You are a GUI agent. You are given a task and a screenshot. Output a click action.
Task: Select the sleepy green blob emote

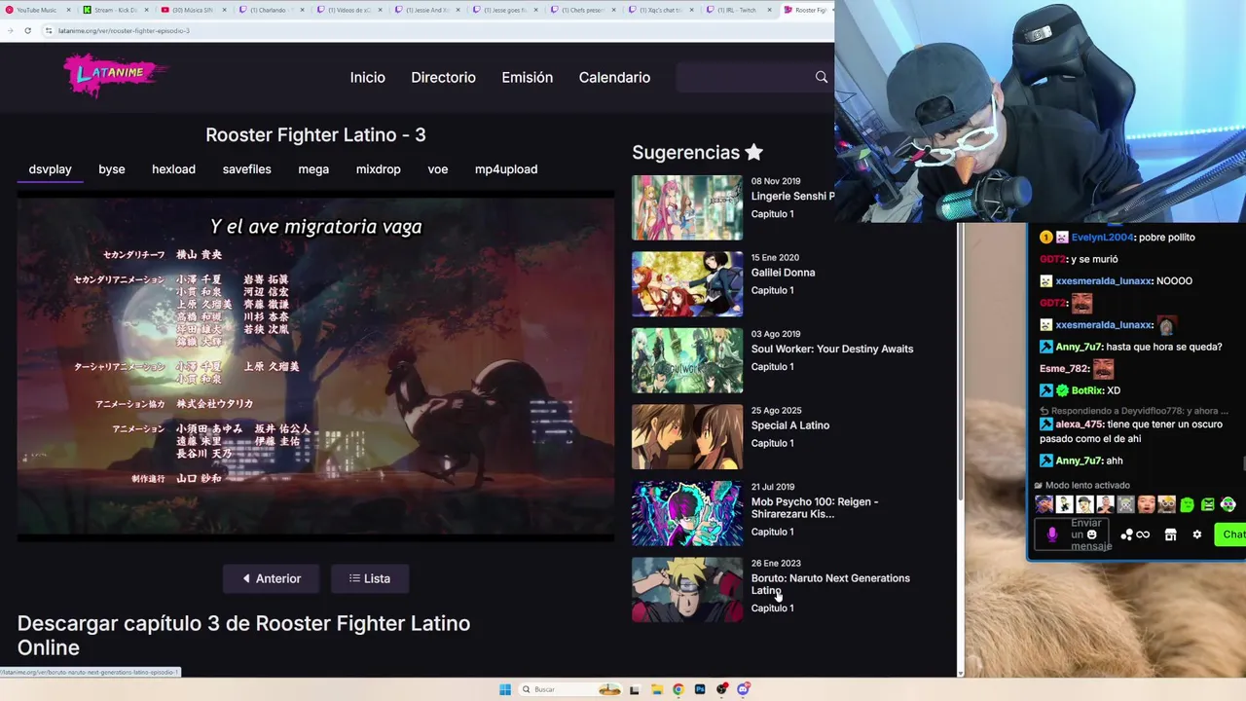point(1188,504)
